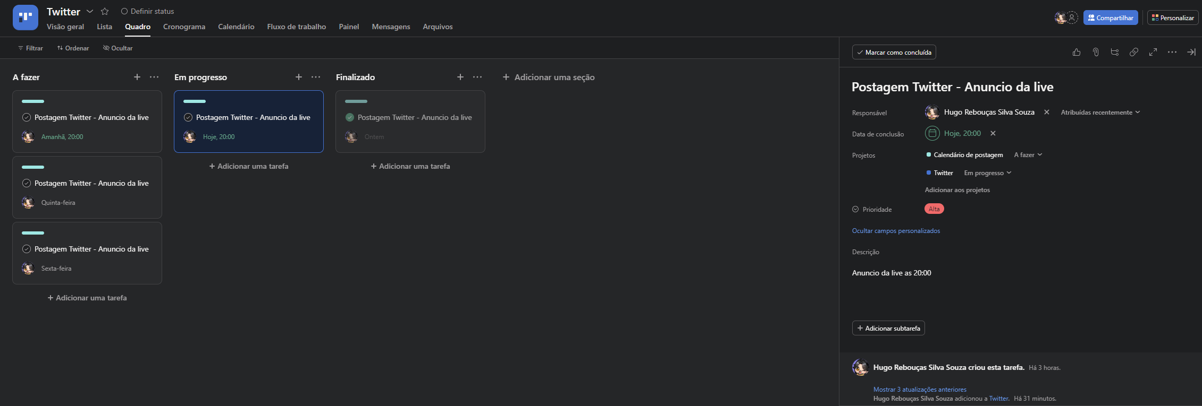Click Adicionar aos projetos
Screen dimensions: 1202x406
tap(957, 190)
